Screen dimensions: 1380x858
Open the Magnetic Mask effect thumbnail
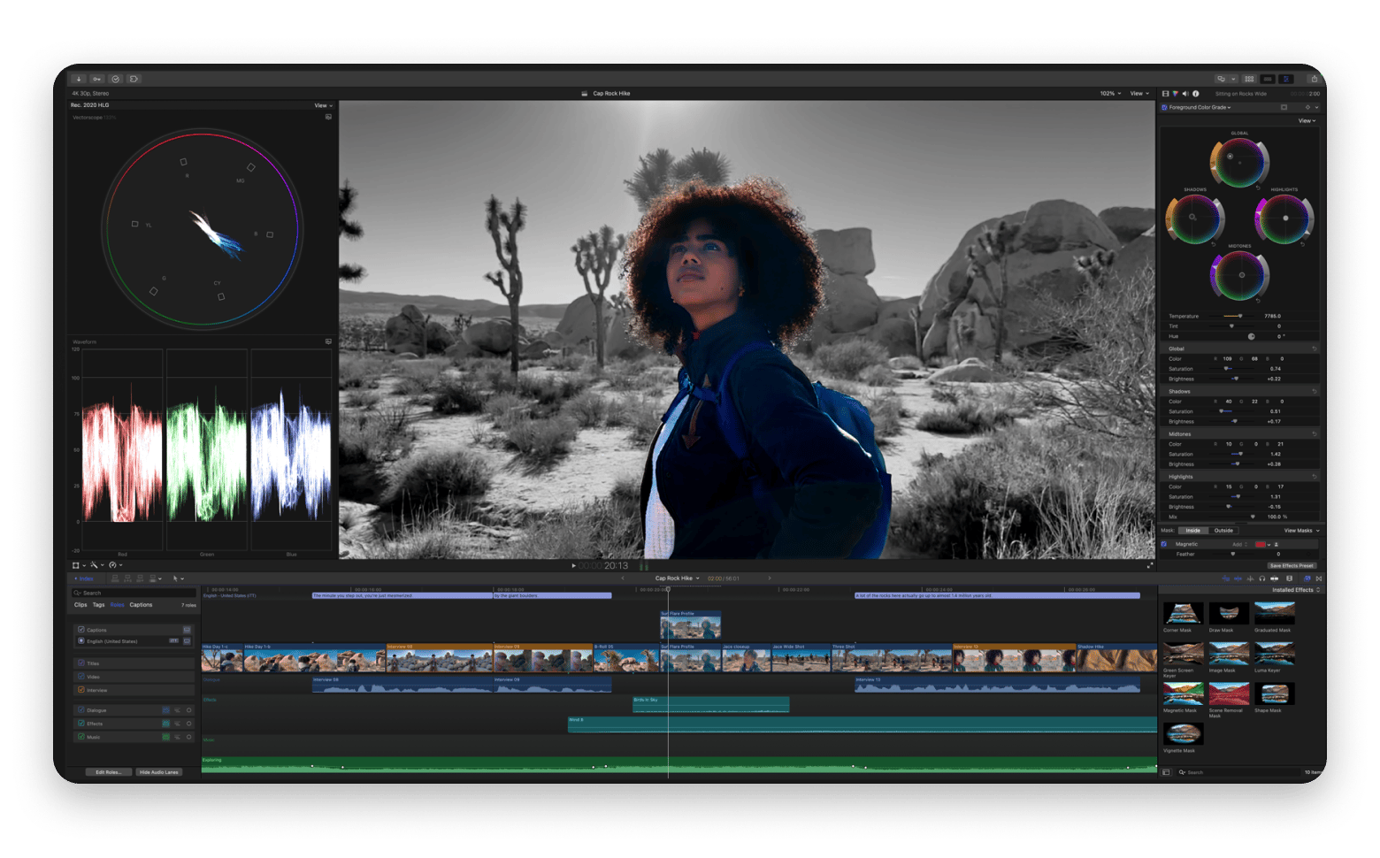[x=1182, y=694]
